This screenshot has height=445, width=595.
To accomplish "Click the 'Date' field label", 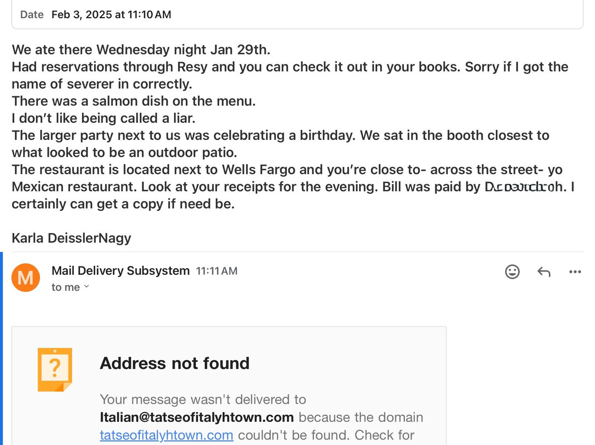I will pyautogui.click(x=32, y=15).
